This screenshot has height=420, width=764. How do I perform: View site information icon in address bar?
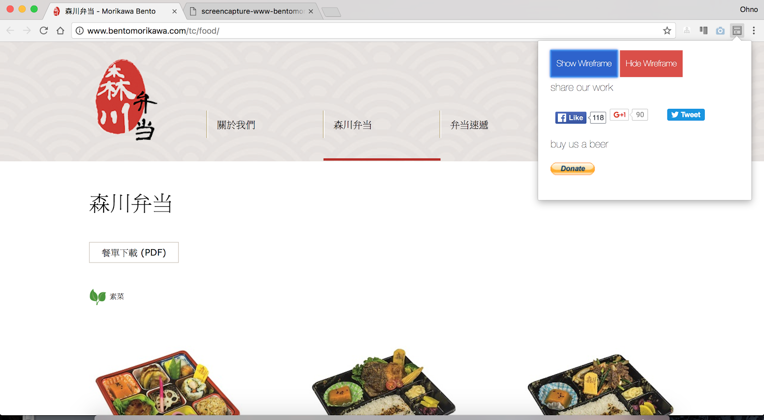coord(80,31)
